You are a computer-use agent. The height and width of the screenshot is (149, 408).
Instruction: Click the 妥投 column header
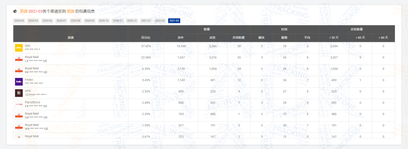coord(213,38)
